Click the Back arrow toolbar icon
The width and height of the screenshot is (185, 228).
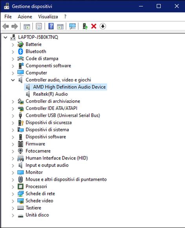[5, 26]
